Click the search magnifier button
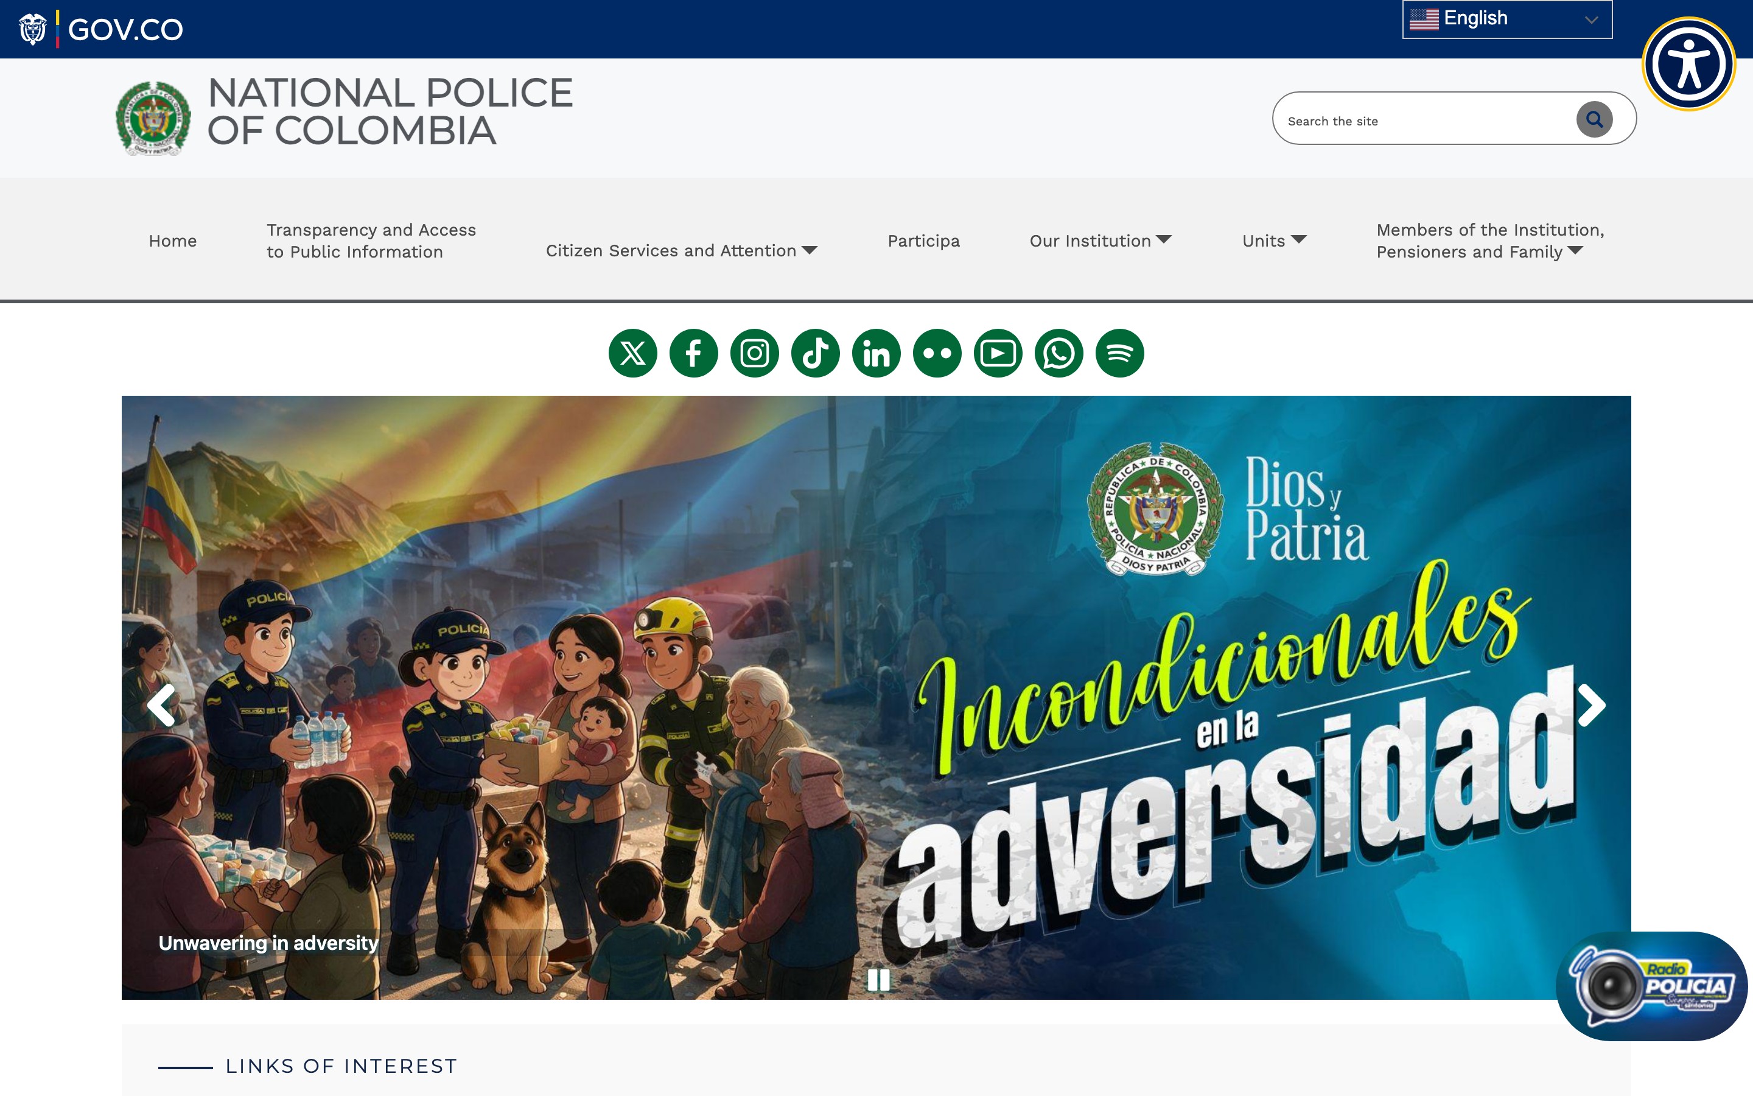 [1594, 119]
